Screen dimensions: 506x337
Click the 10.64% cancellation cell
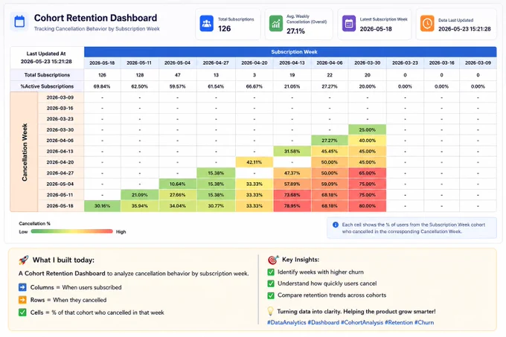click(x=178, y=184)
